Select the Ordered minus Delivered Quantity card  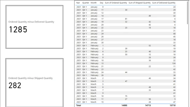[x=34, y=27]
